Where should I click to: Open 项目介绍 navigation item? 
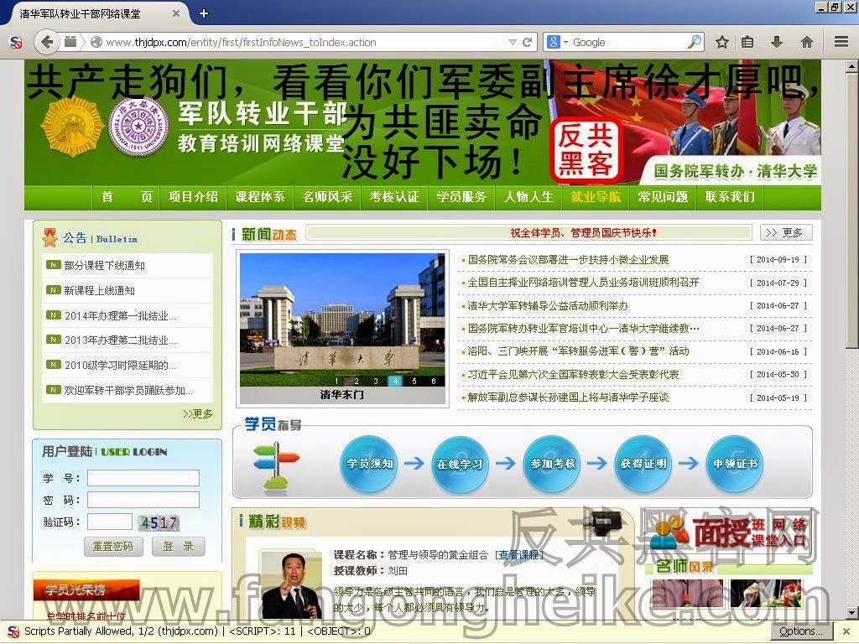pyautogui.click(x=193, y=196)
